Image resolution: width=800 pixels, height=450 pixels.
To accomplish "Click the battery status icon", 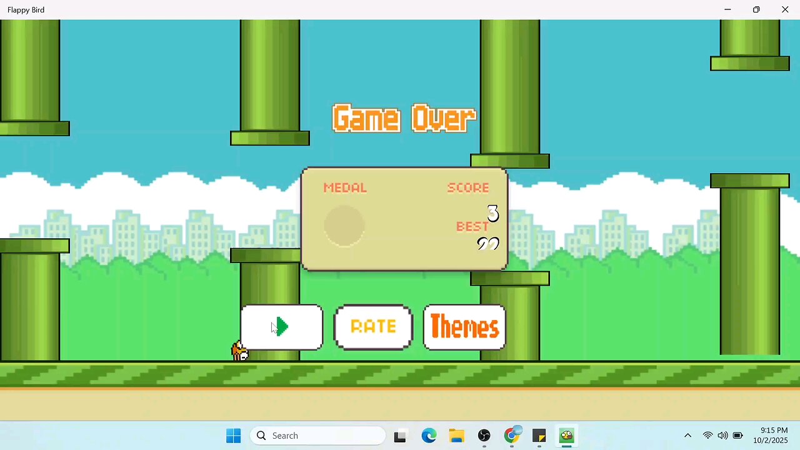I will pos(737,436).
